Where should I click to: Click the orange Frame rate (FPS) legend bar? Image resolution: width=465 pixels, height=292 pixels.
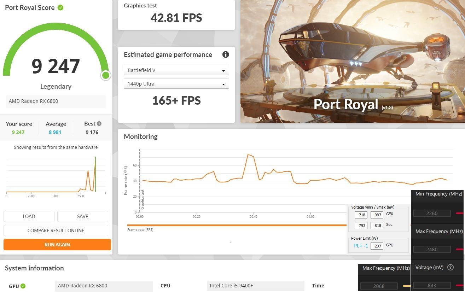237,225
